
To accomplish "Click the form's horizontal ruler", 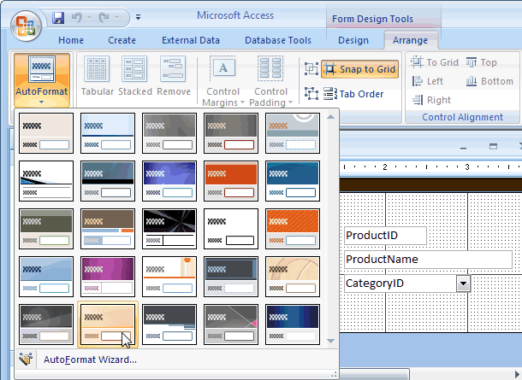I will [x=430, y=167].
